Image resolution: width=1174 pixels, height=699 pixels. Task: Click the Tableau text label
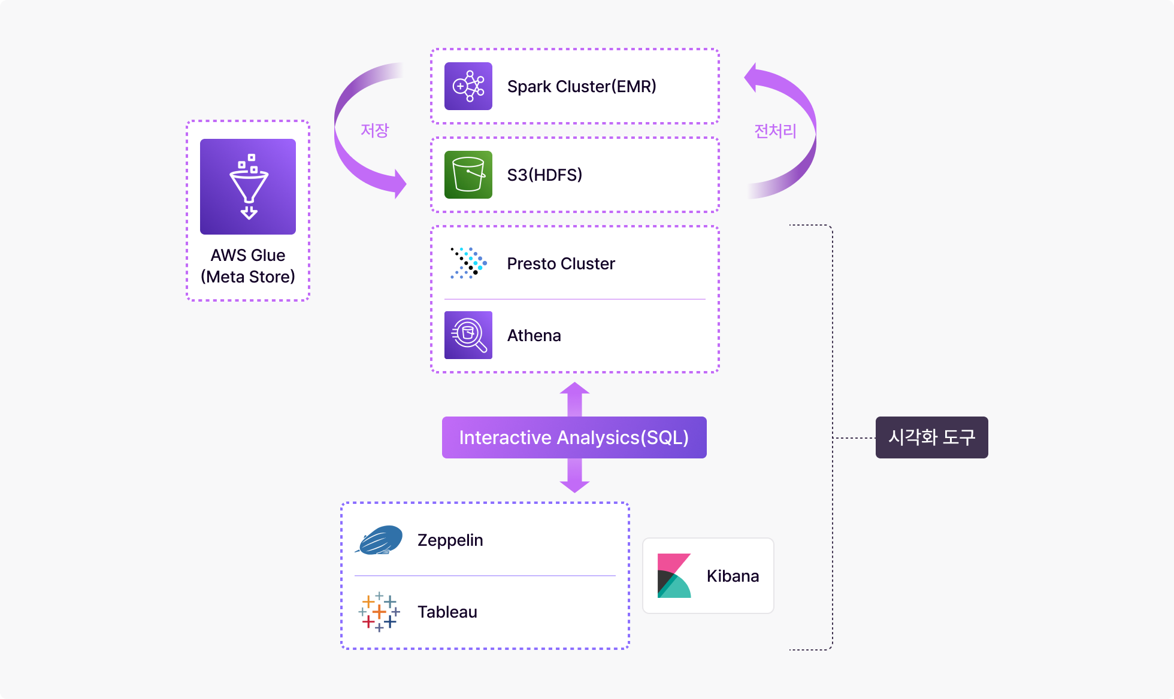447,612
